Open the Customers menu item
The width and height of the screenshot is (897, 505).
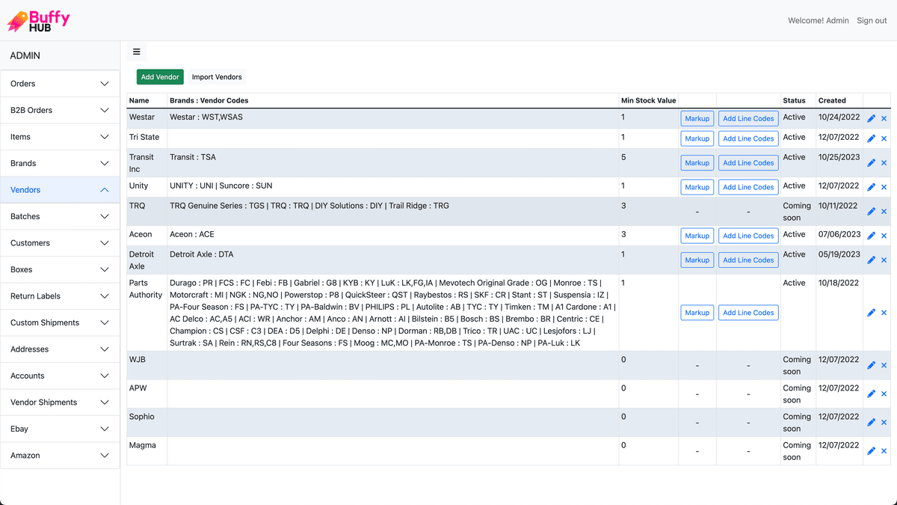coord(60,243)
